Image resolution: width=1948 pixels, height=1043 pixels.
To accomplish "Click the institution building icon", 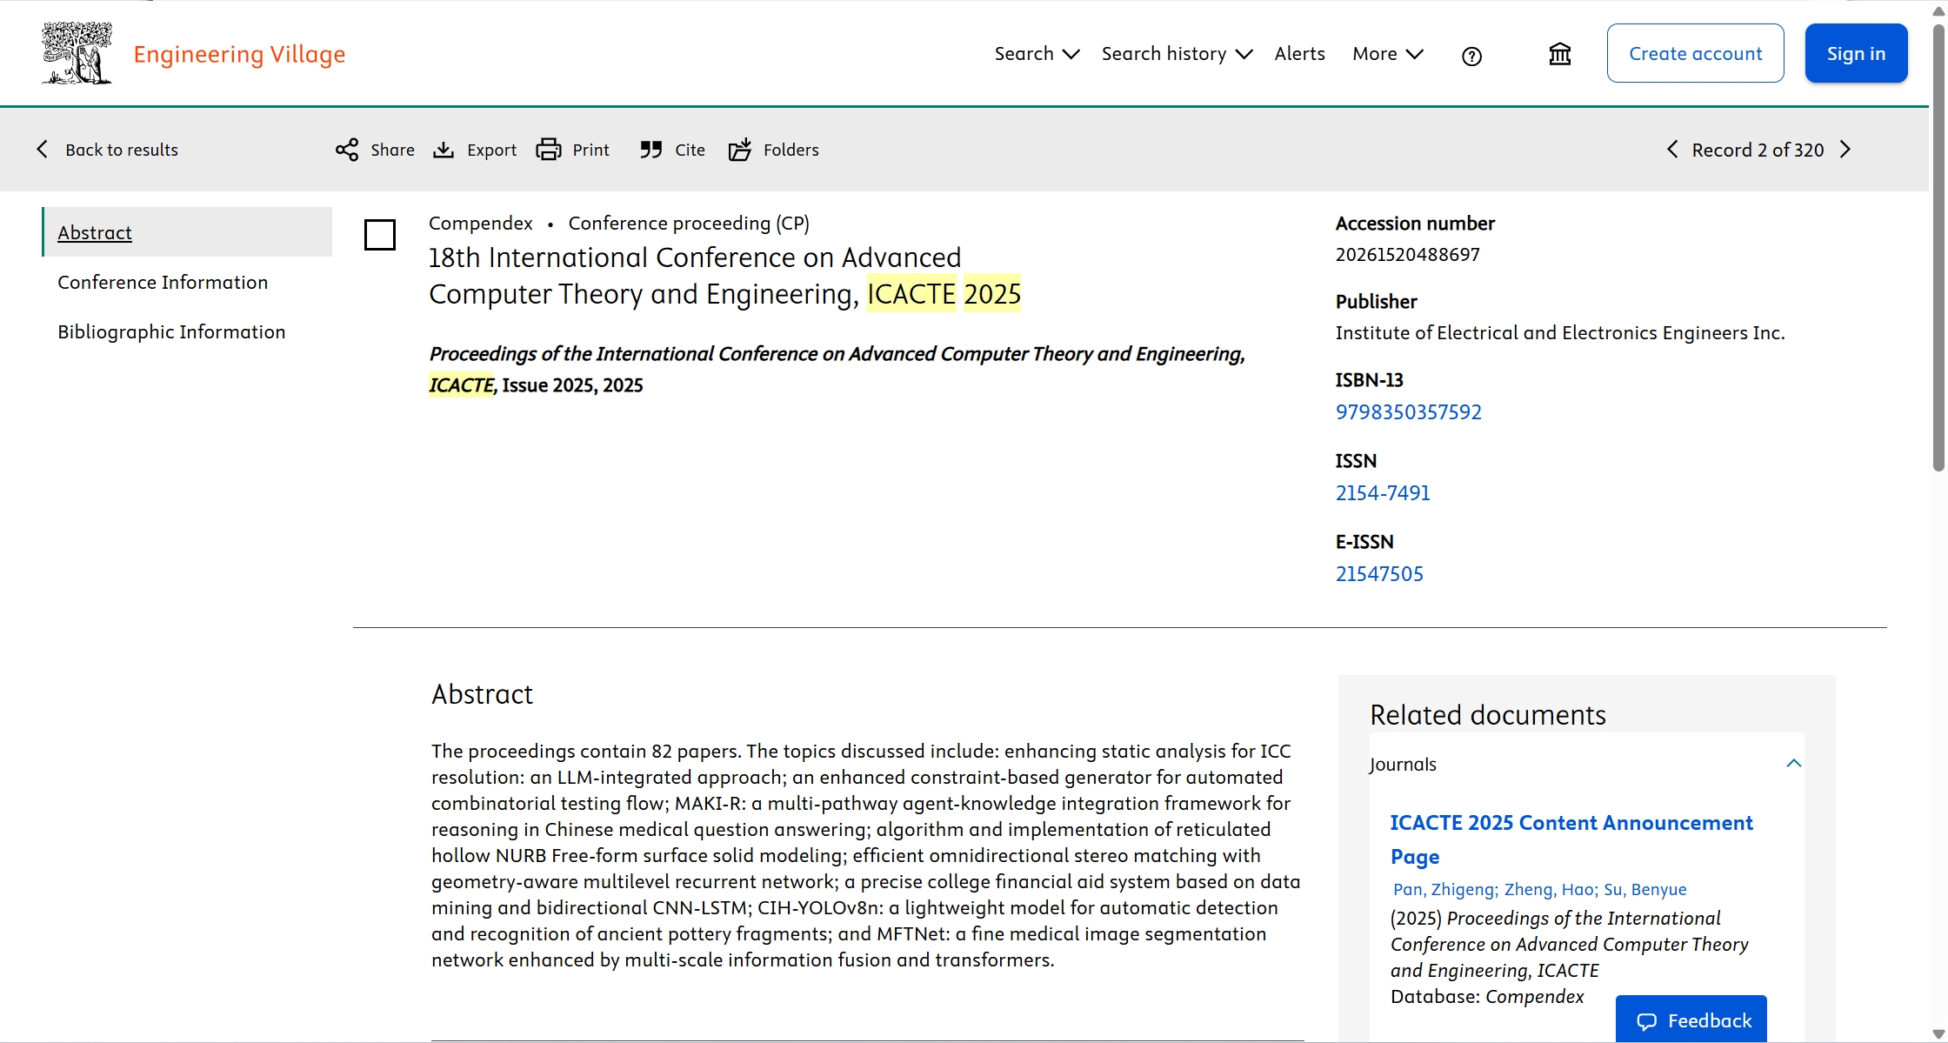I will (x=1560, y=55).
